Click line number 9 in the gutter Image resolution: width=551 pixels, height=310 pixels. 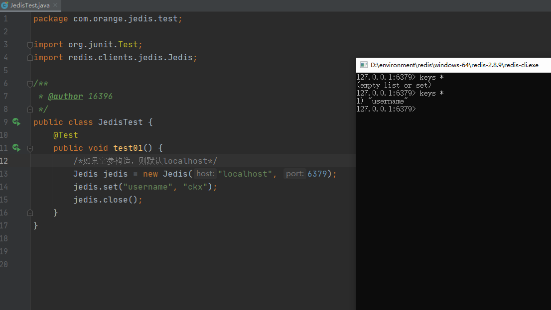point(5,122)
